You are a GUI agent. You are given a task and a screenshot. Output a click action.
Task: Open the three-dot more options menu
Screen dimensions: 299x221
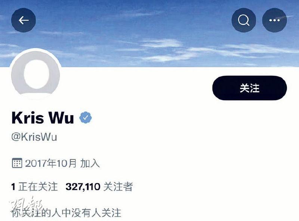[x=274, y=20]
